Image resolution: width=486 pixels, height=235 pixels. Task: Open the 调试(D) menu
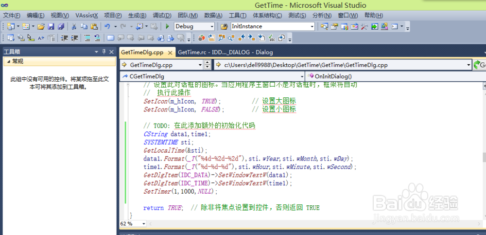tap(162, 16)
